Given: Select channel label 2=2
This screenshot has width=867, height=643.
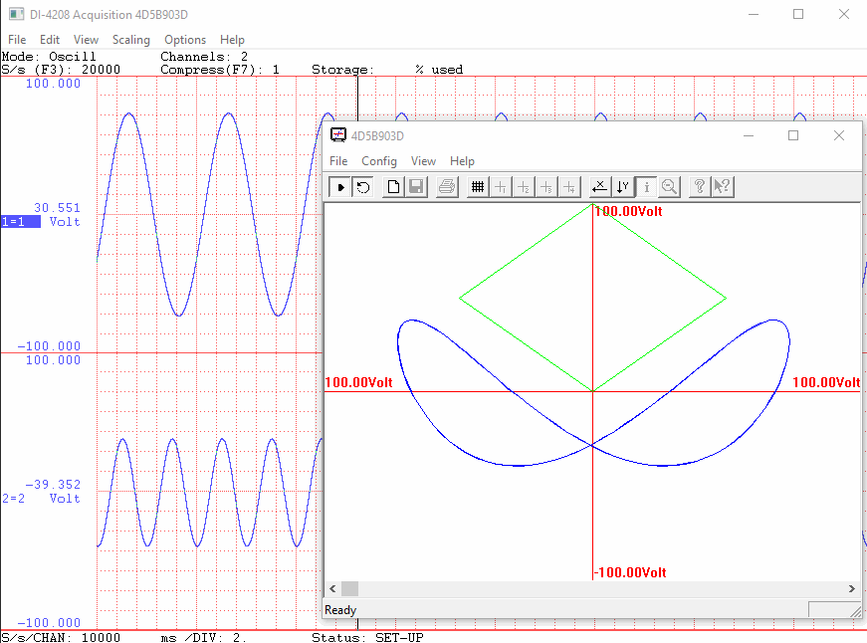Looking at the screenshot, I should [14, 499].
